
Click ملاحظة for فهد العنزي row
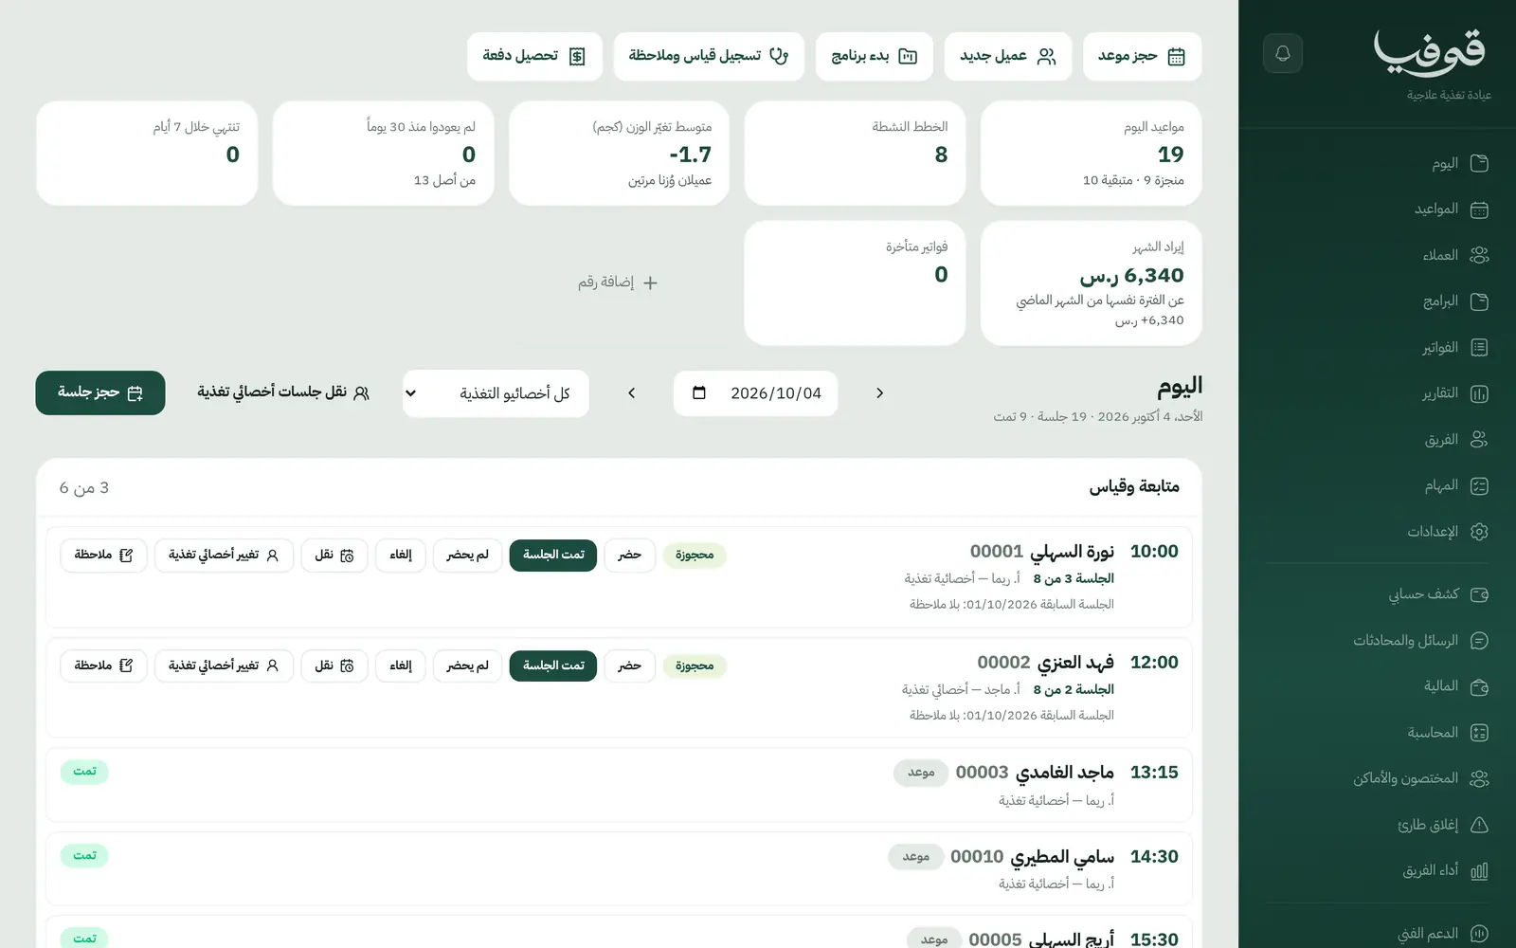[x=103, y=665]
